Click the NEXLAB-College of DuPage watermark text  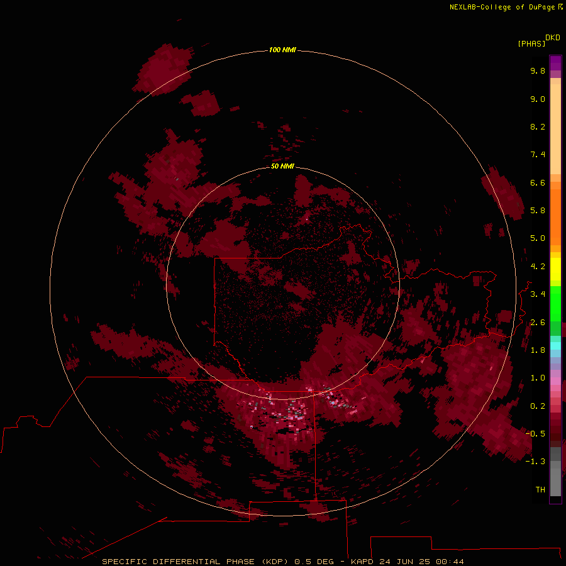click(x=502, y=7)
